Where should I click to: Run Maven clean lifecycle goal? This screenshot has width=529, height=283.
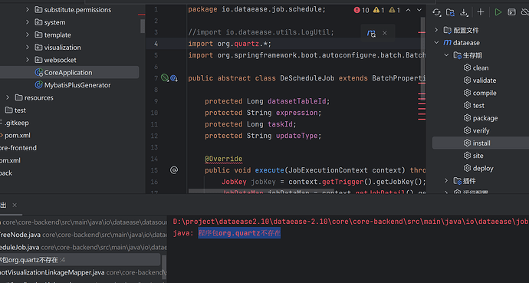(476, 67)
